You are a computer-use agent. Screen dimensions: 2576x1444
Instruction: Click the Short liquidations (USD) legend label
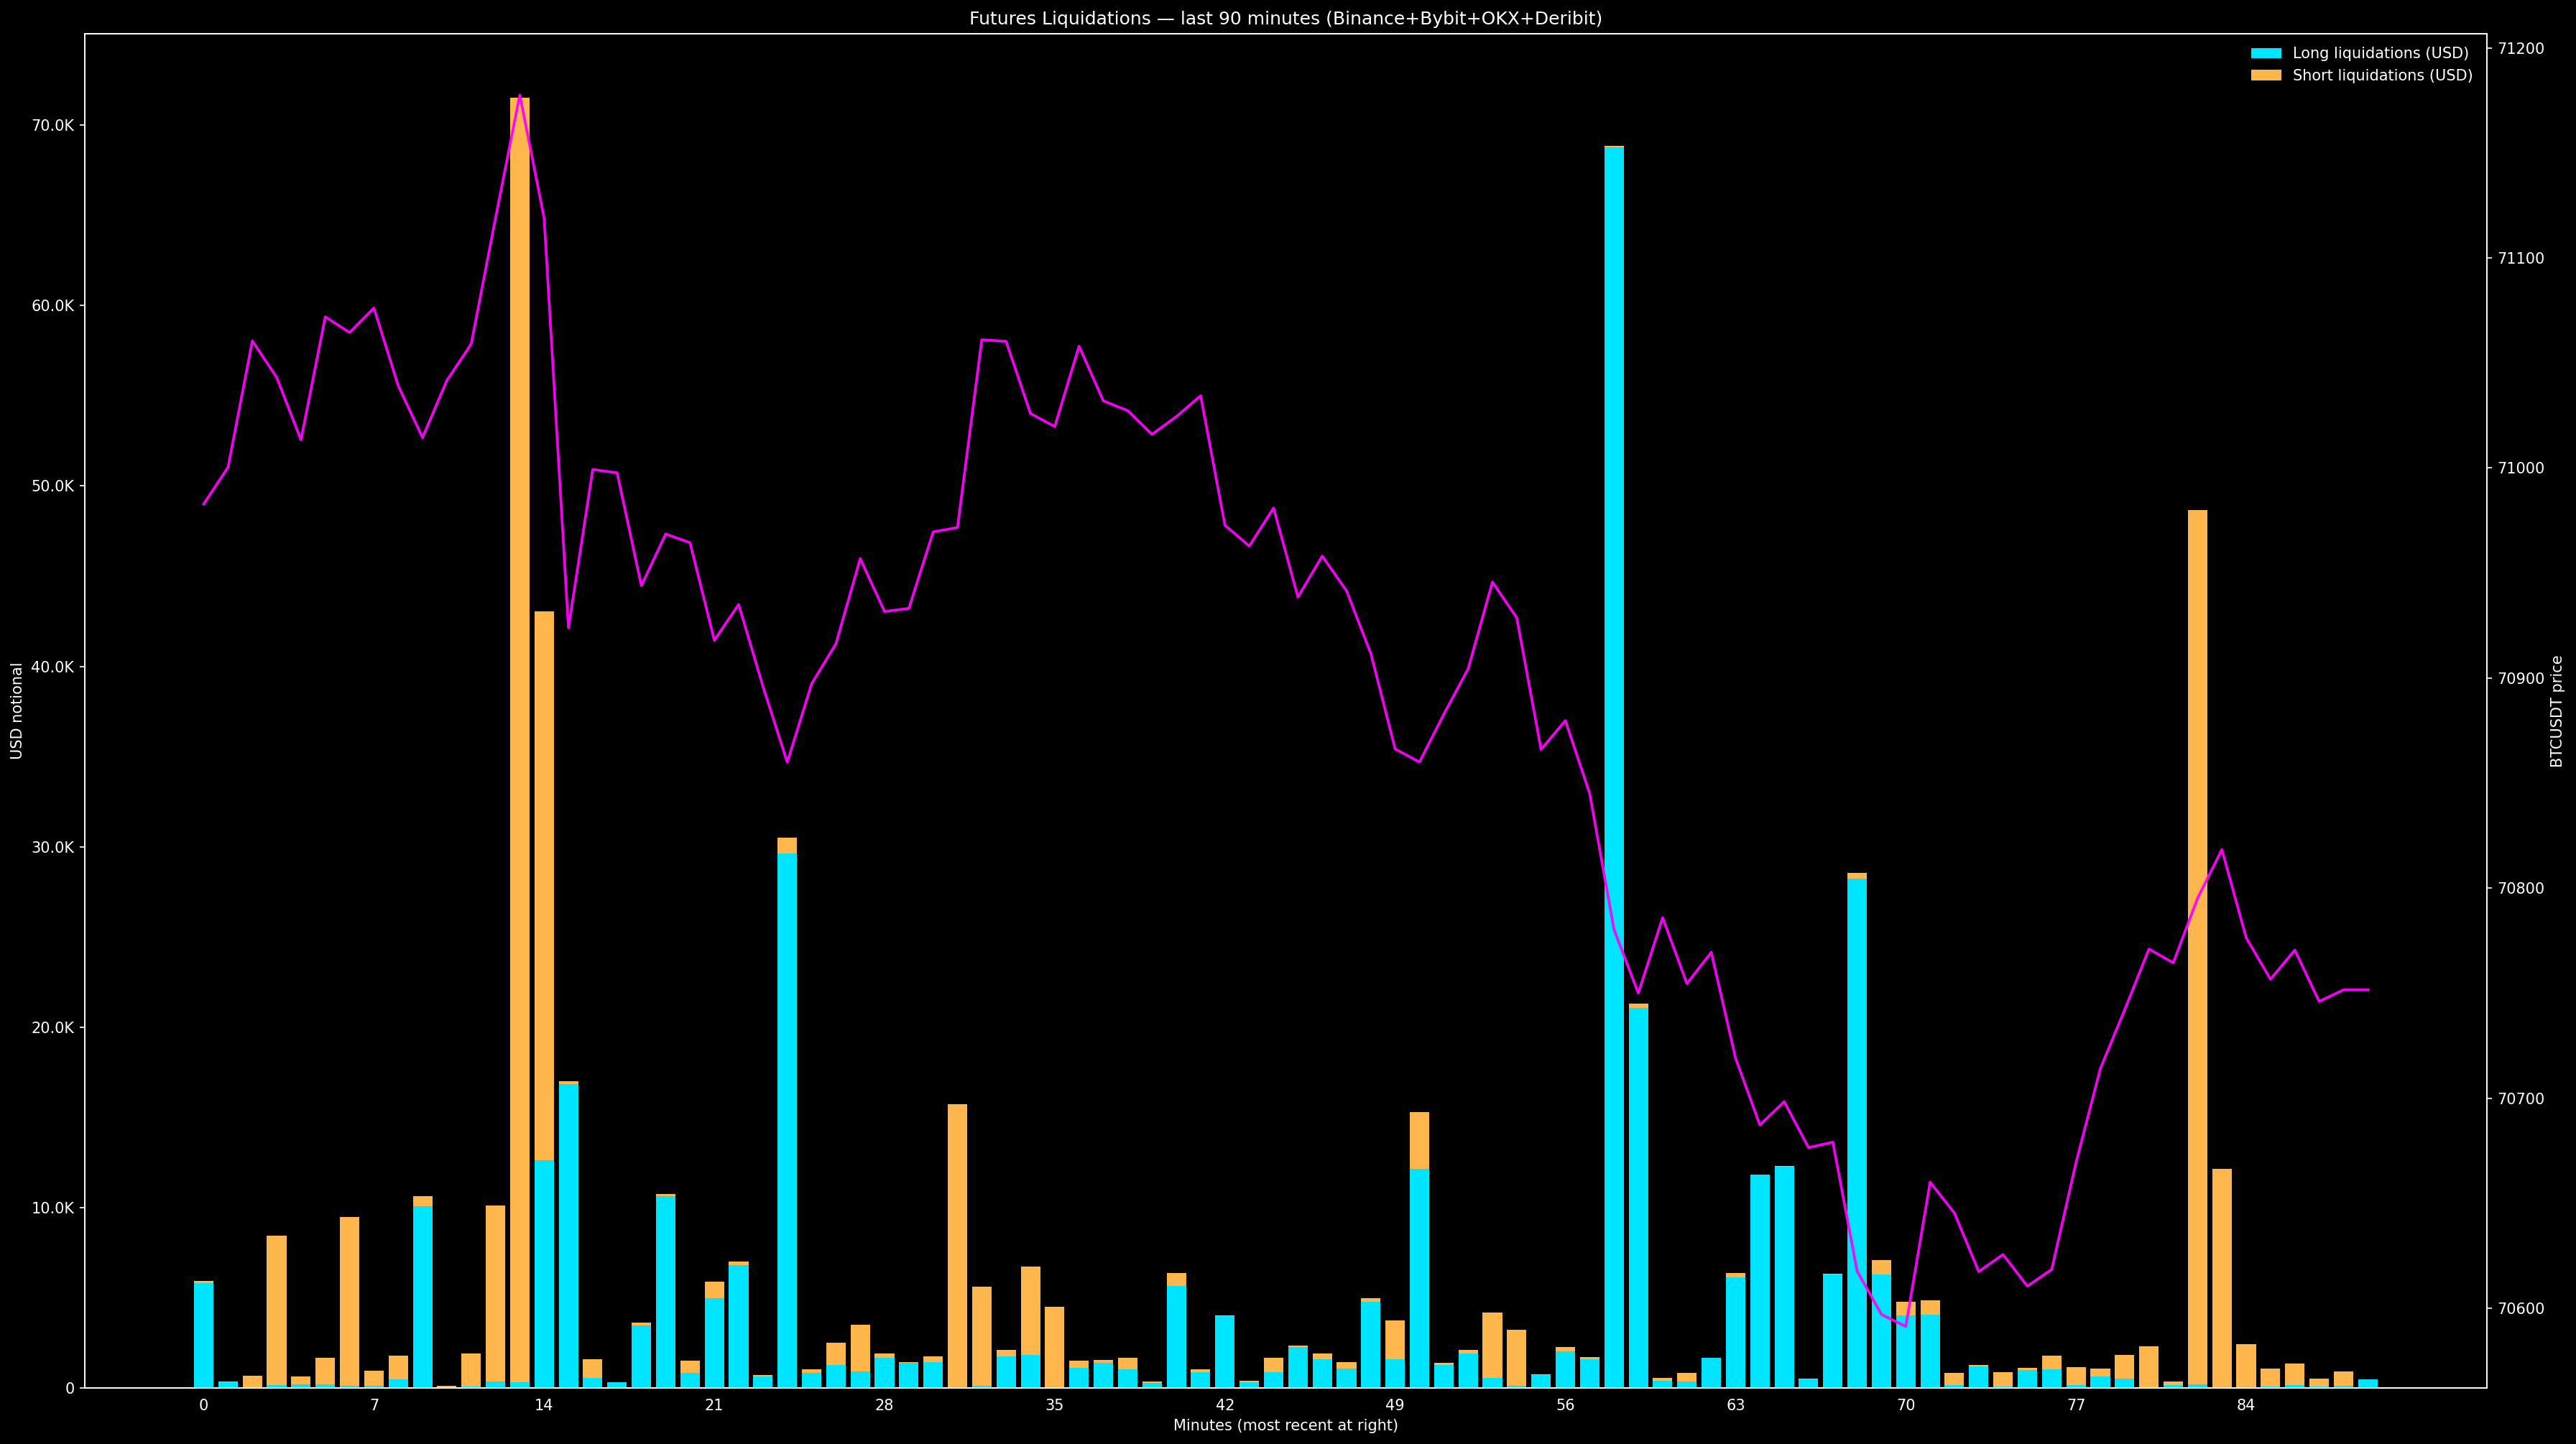tap(2382, 76)
